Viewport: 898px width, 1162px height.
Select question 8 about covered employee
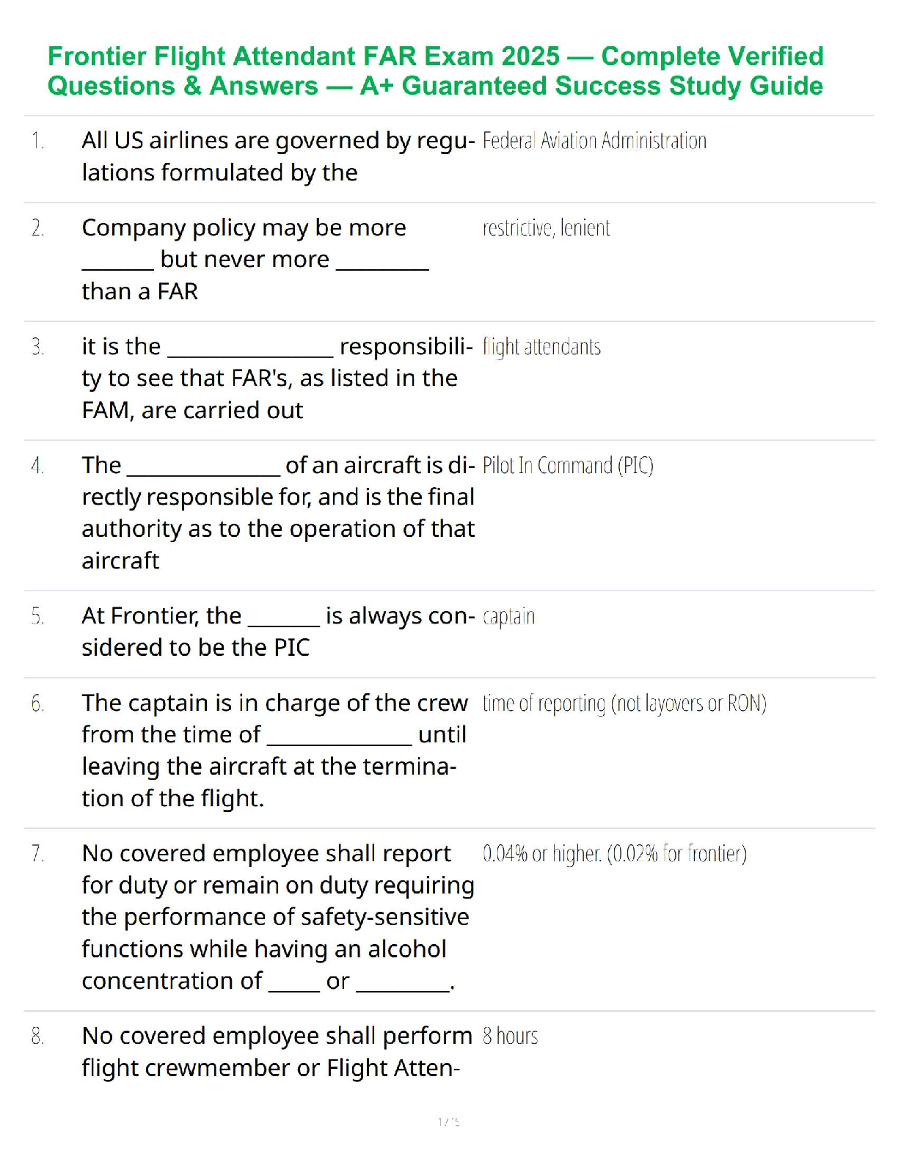(x=277, y=1051)
